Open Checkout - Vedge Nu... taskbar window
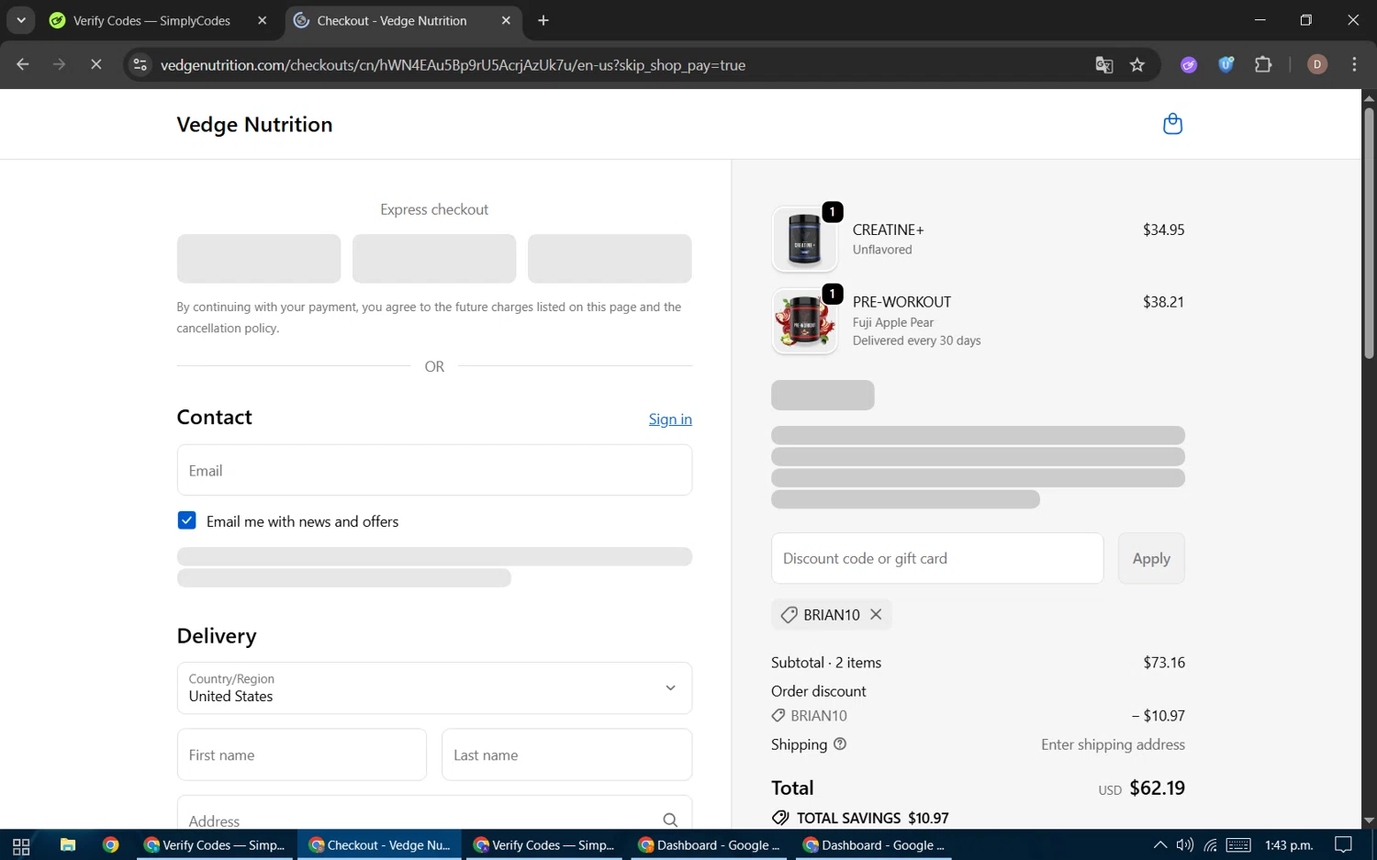 (x=381, y=845)
